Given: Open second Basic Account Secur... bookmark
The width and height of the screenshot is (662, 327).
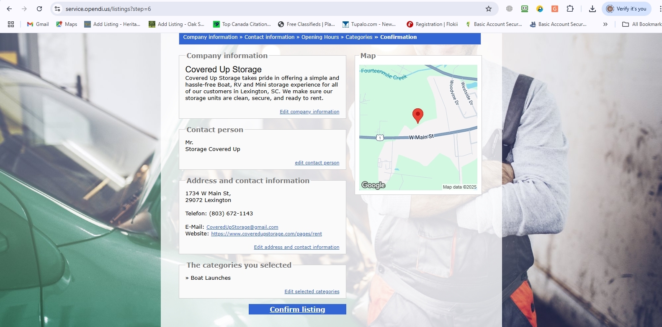Looking at the screenshot, I should pyautogui.click(x=558, y=24).
